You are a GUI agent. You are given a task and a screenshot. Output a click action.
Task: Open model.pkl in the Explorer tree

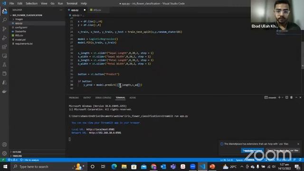click(x=20, y=39)
